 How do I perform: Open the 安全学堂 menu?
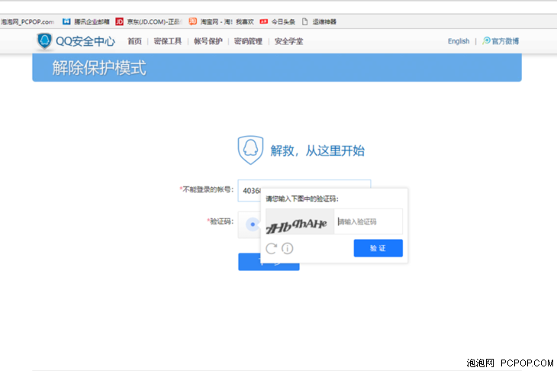point(288,41)
